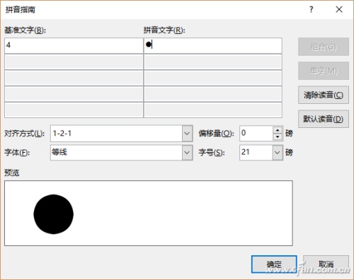Click 默认读音(D) button
Screen dimensions: 354x280
pos(324,119)
